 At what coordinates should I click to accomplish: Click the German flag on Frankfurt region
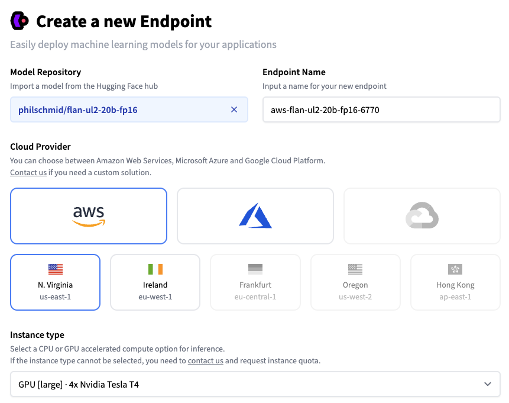pyautogui.click(x=255, y=268)
